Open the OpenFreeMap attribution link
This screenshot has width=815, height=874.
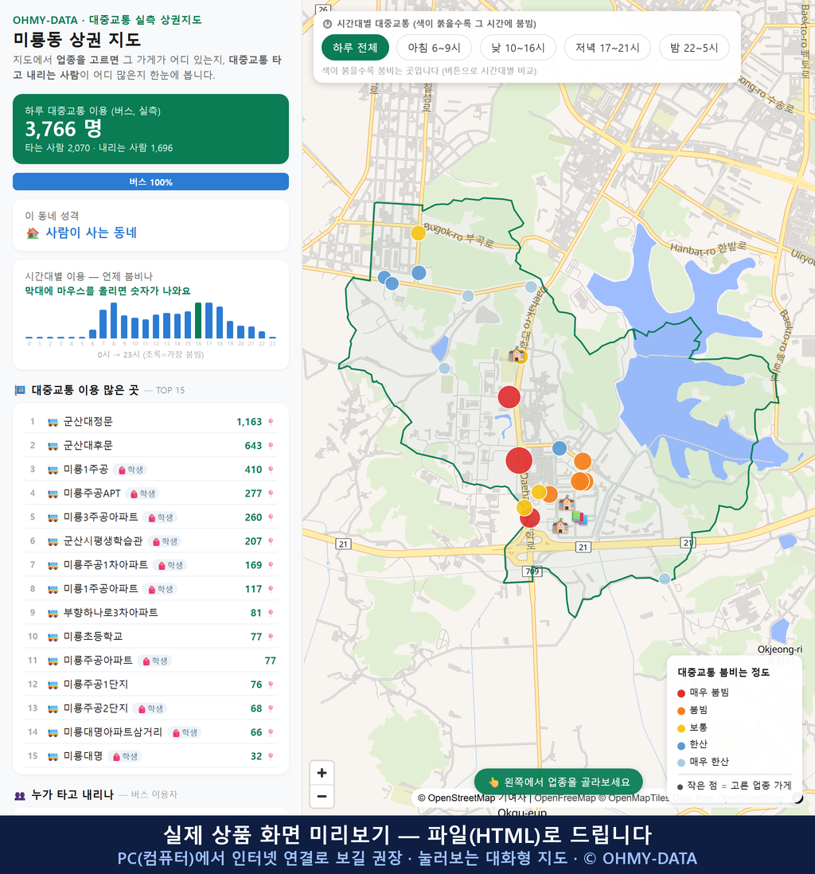point(565,798)
